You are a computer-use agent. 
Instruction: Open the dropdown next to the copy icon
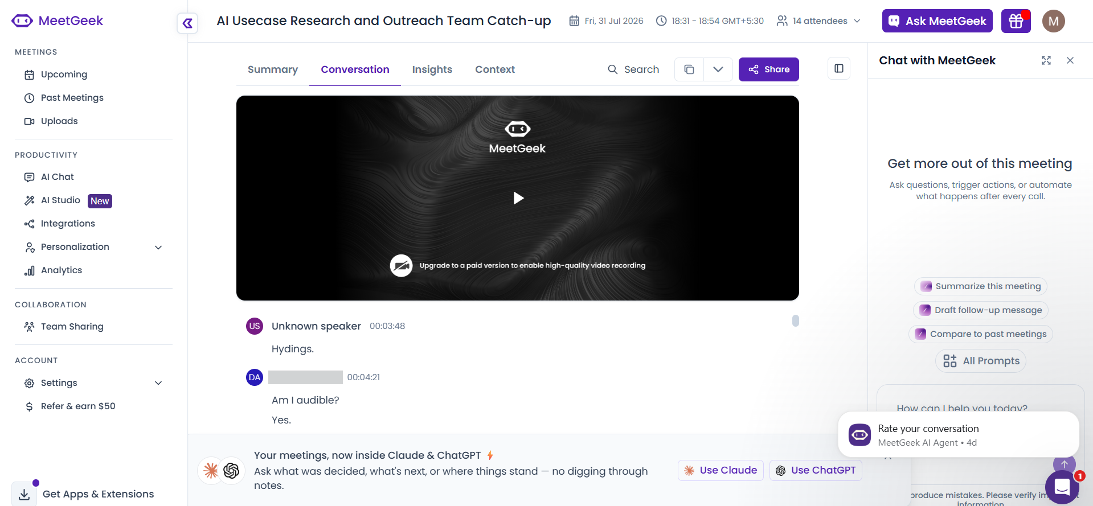point(718,69)
